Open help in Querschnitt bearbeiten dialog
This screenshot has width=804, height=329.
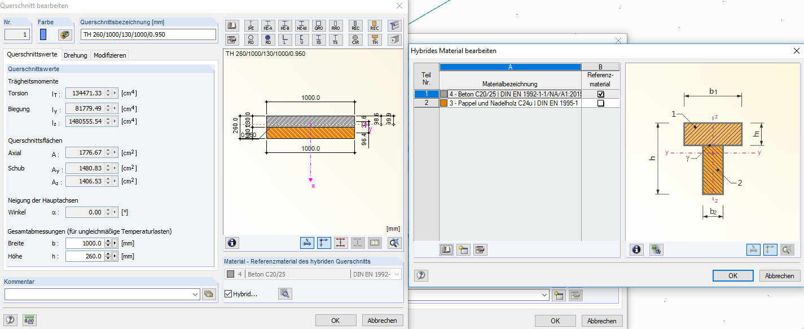[x=10, y=320]
